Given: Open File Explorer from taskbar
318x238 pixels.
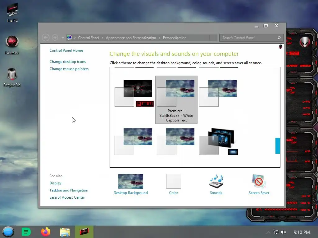Looking at the screenshot, I should pyautogui.click(x=65, y=232).
